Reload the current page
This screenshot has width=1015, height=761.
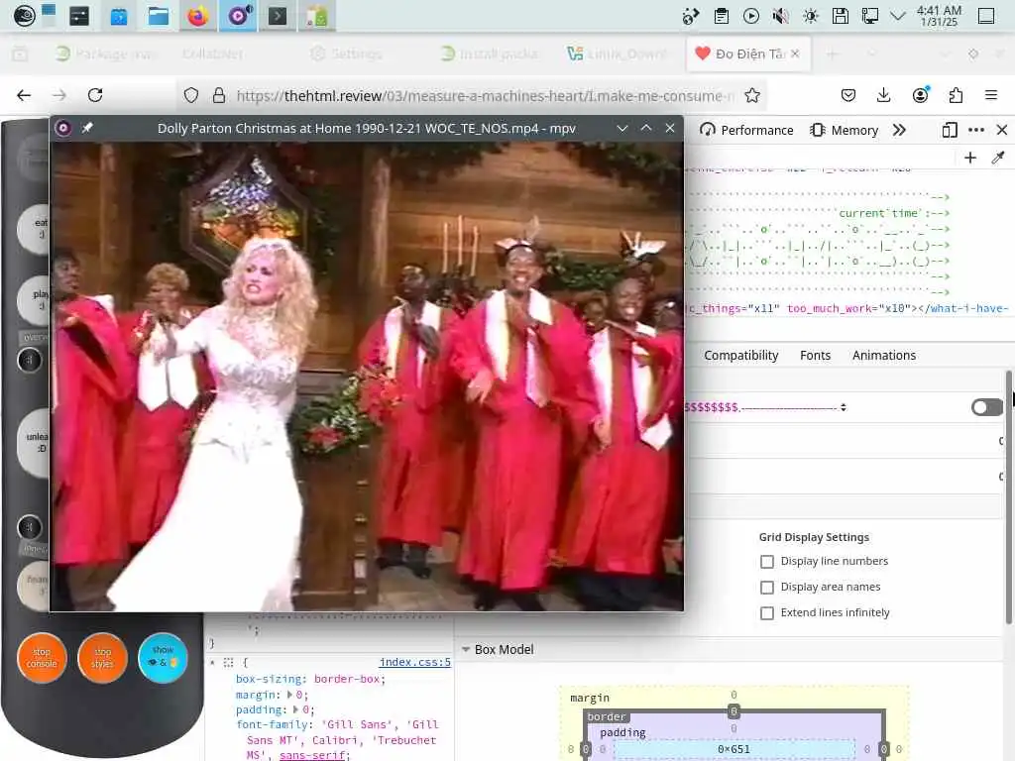pyautogui.click(x=95, y=96)
